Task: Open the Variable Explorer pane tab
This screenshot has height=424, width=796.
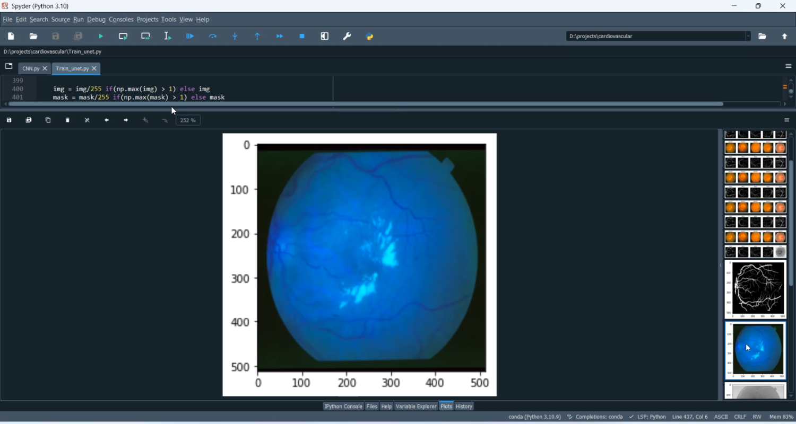Action: [x=416, y=407]
